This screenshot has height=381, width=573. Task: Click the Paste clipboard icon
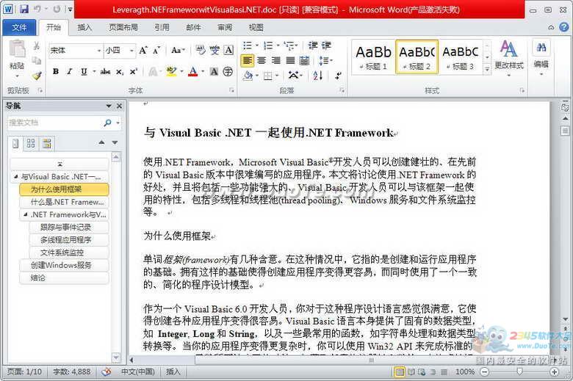(x=16, y=55)
